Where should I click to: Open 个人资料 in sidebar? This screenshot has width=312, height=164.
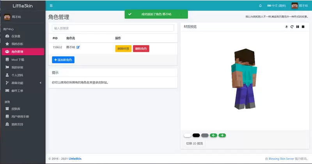click(x=23, y=75)
